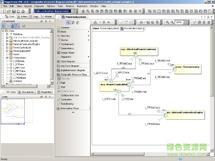Click the zoom in magnifier icon

pos(167,23)
